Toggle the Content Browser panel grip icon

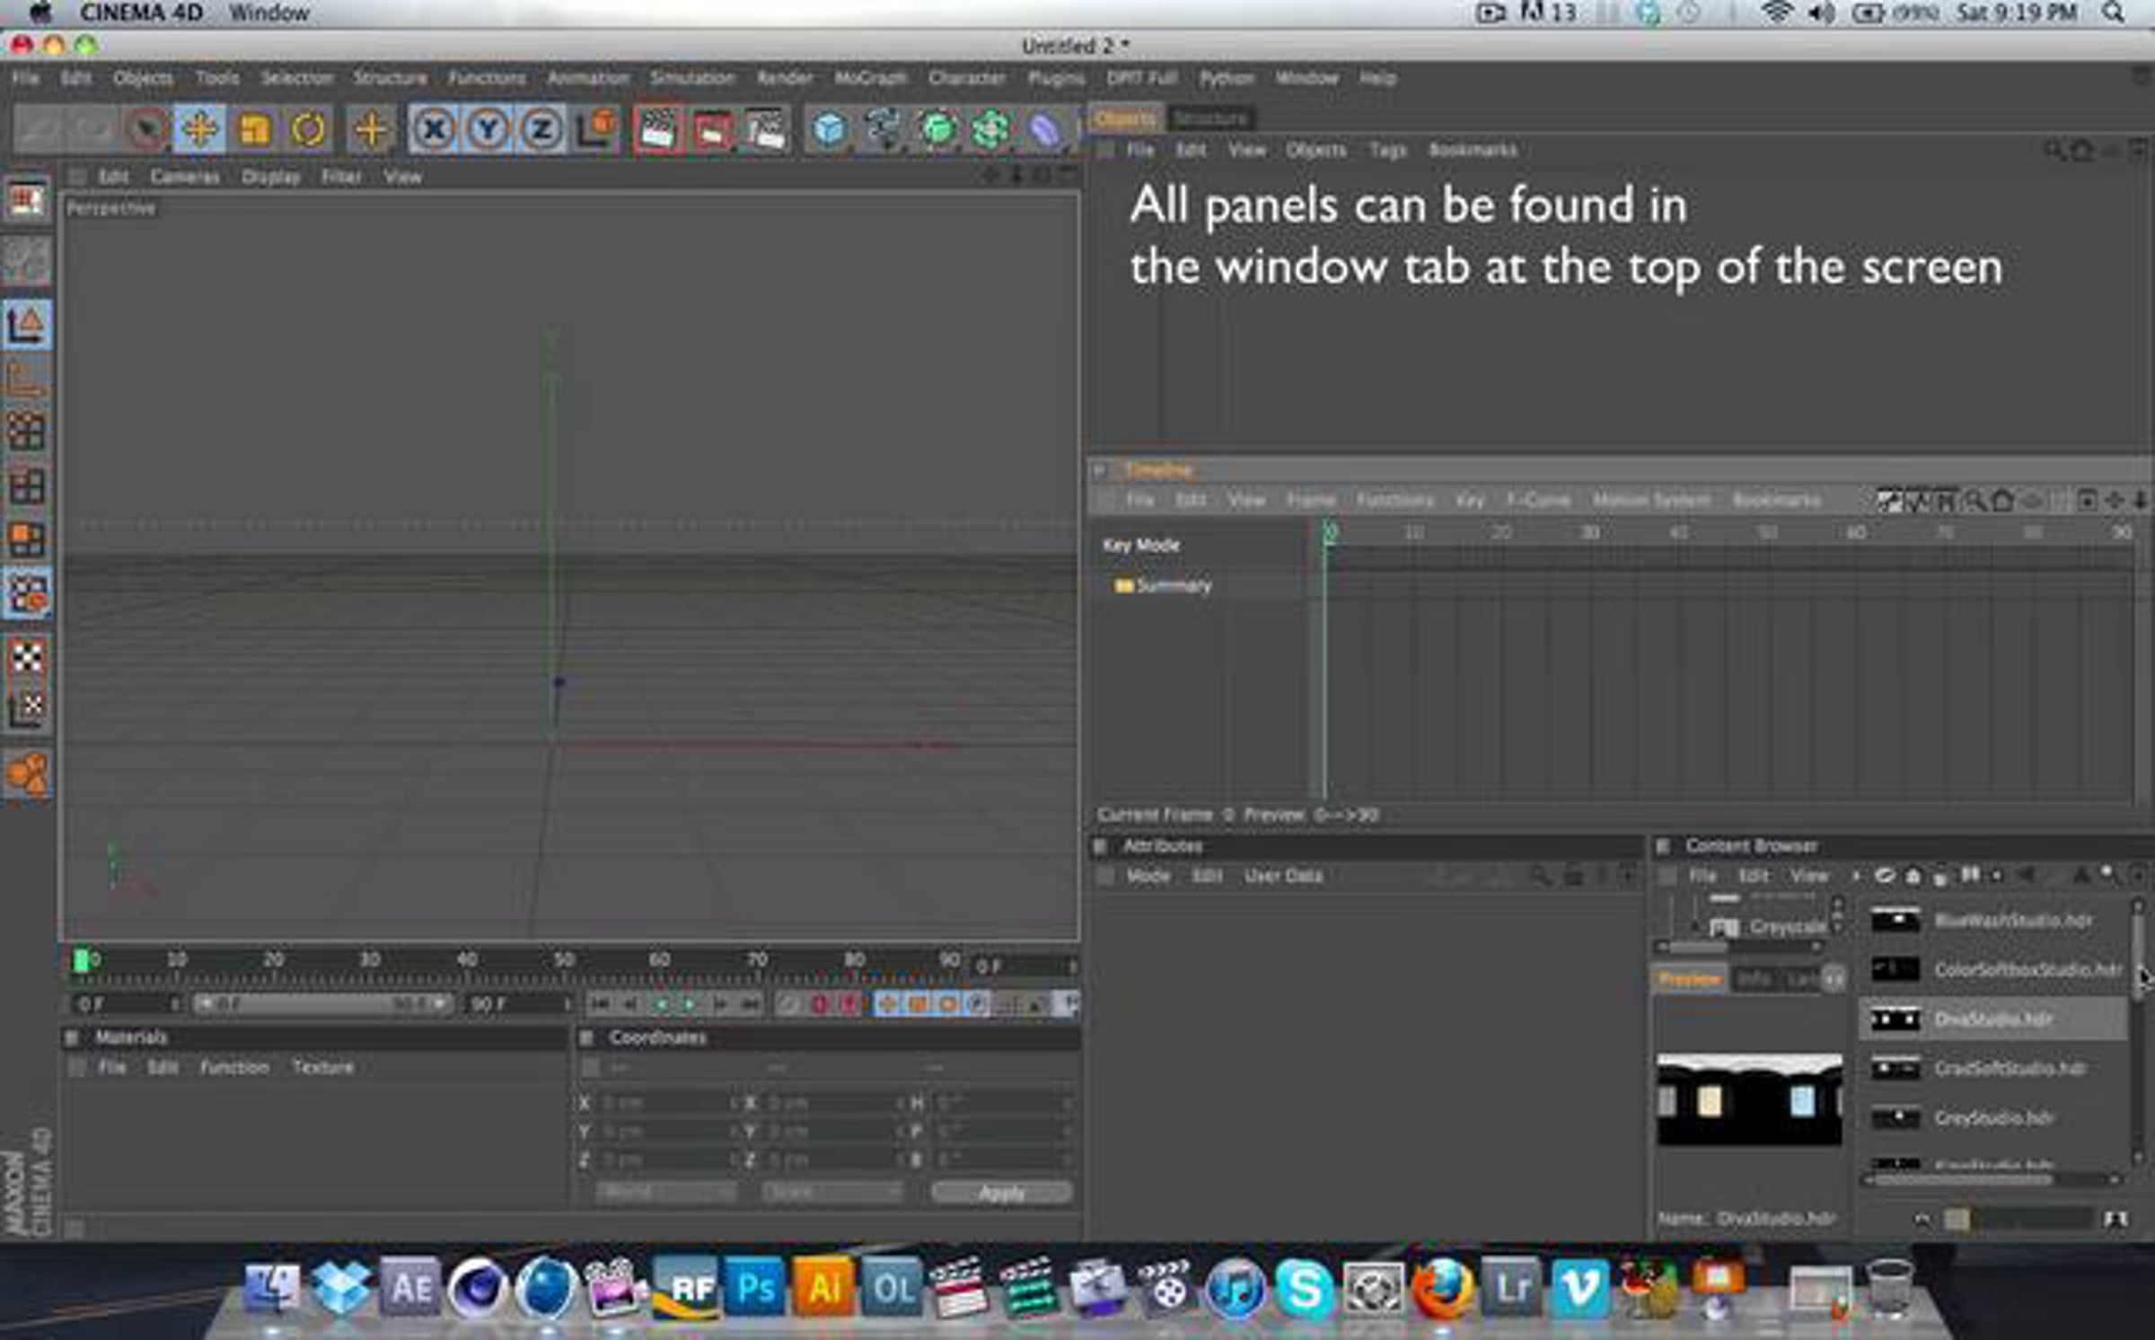pos(1663,846)
